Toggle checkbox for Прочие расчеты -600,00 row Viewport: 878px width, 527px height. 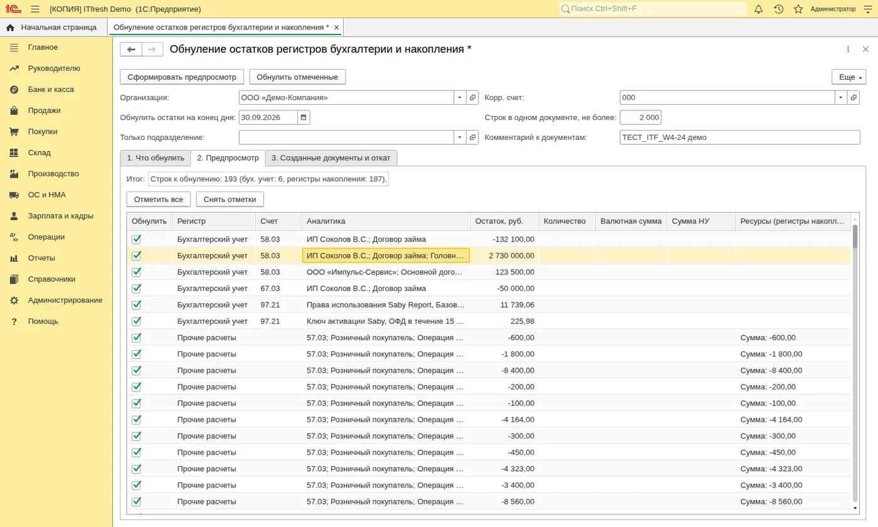tap(137, 338)
